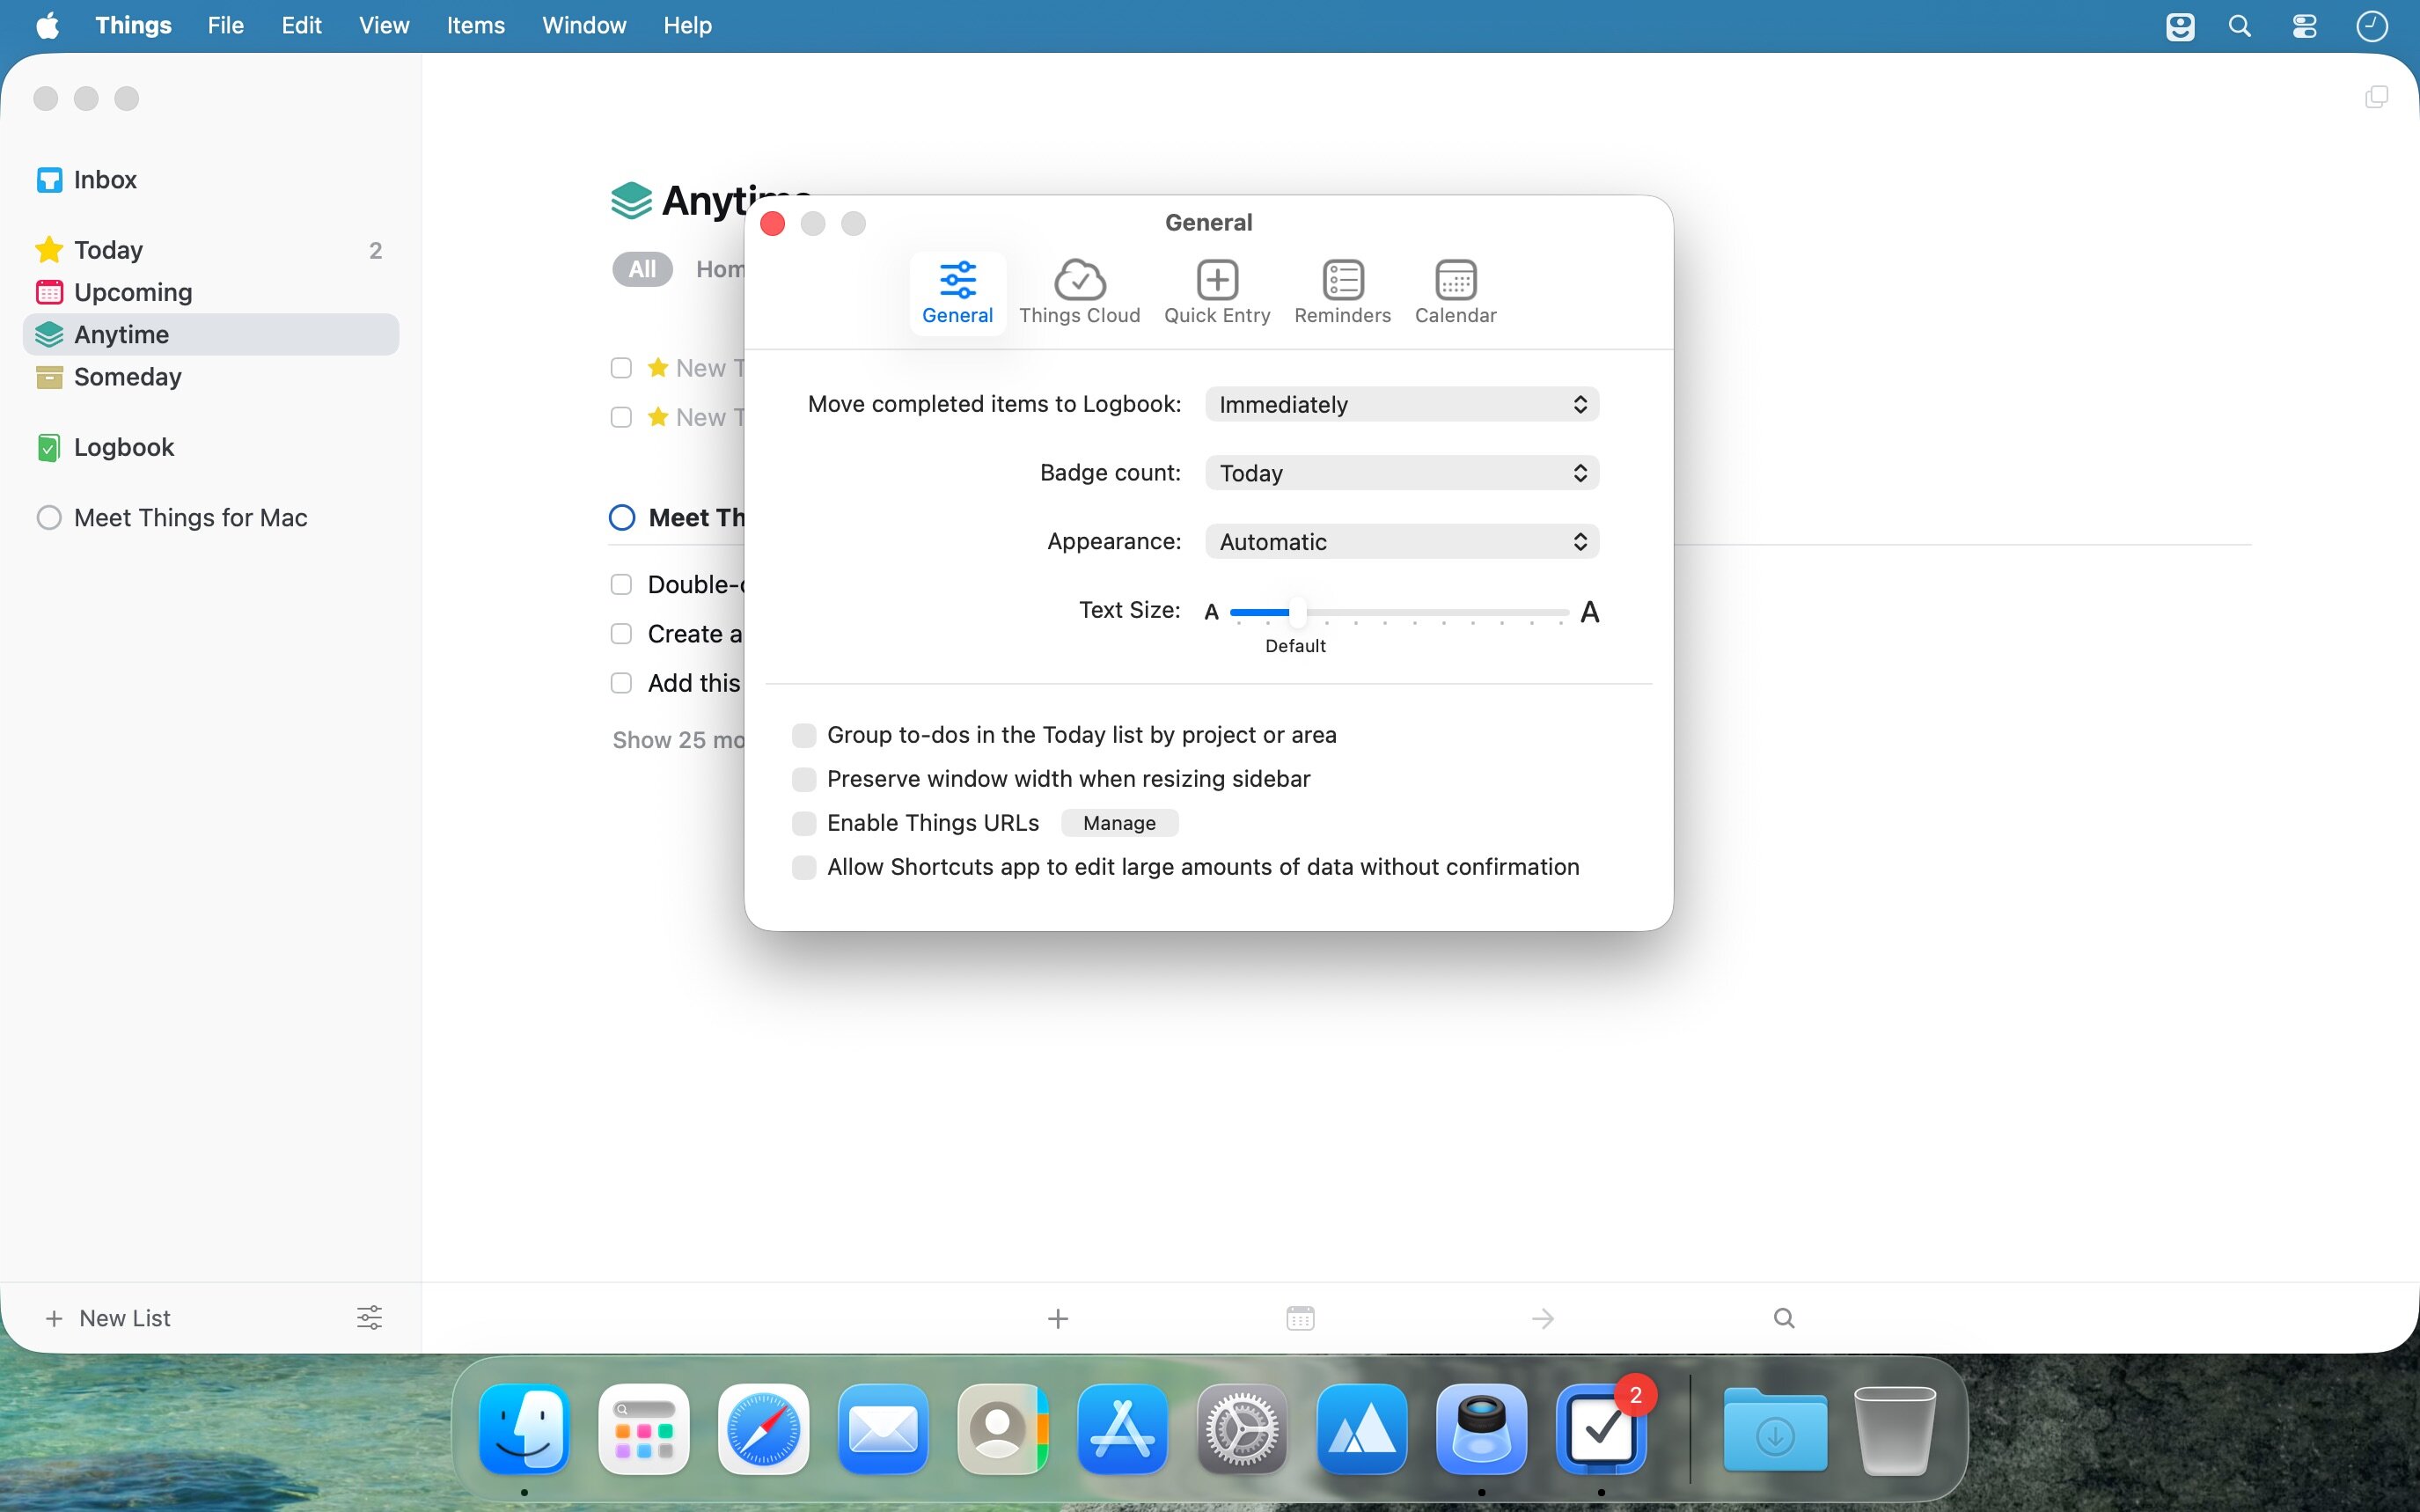2420x1512 pixels.
Task: Launch Safari from the Dock
Action: tap(764, 1429)
